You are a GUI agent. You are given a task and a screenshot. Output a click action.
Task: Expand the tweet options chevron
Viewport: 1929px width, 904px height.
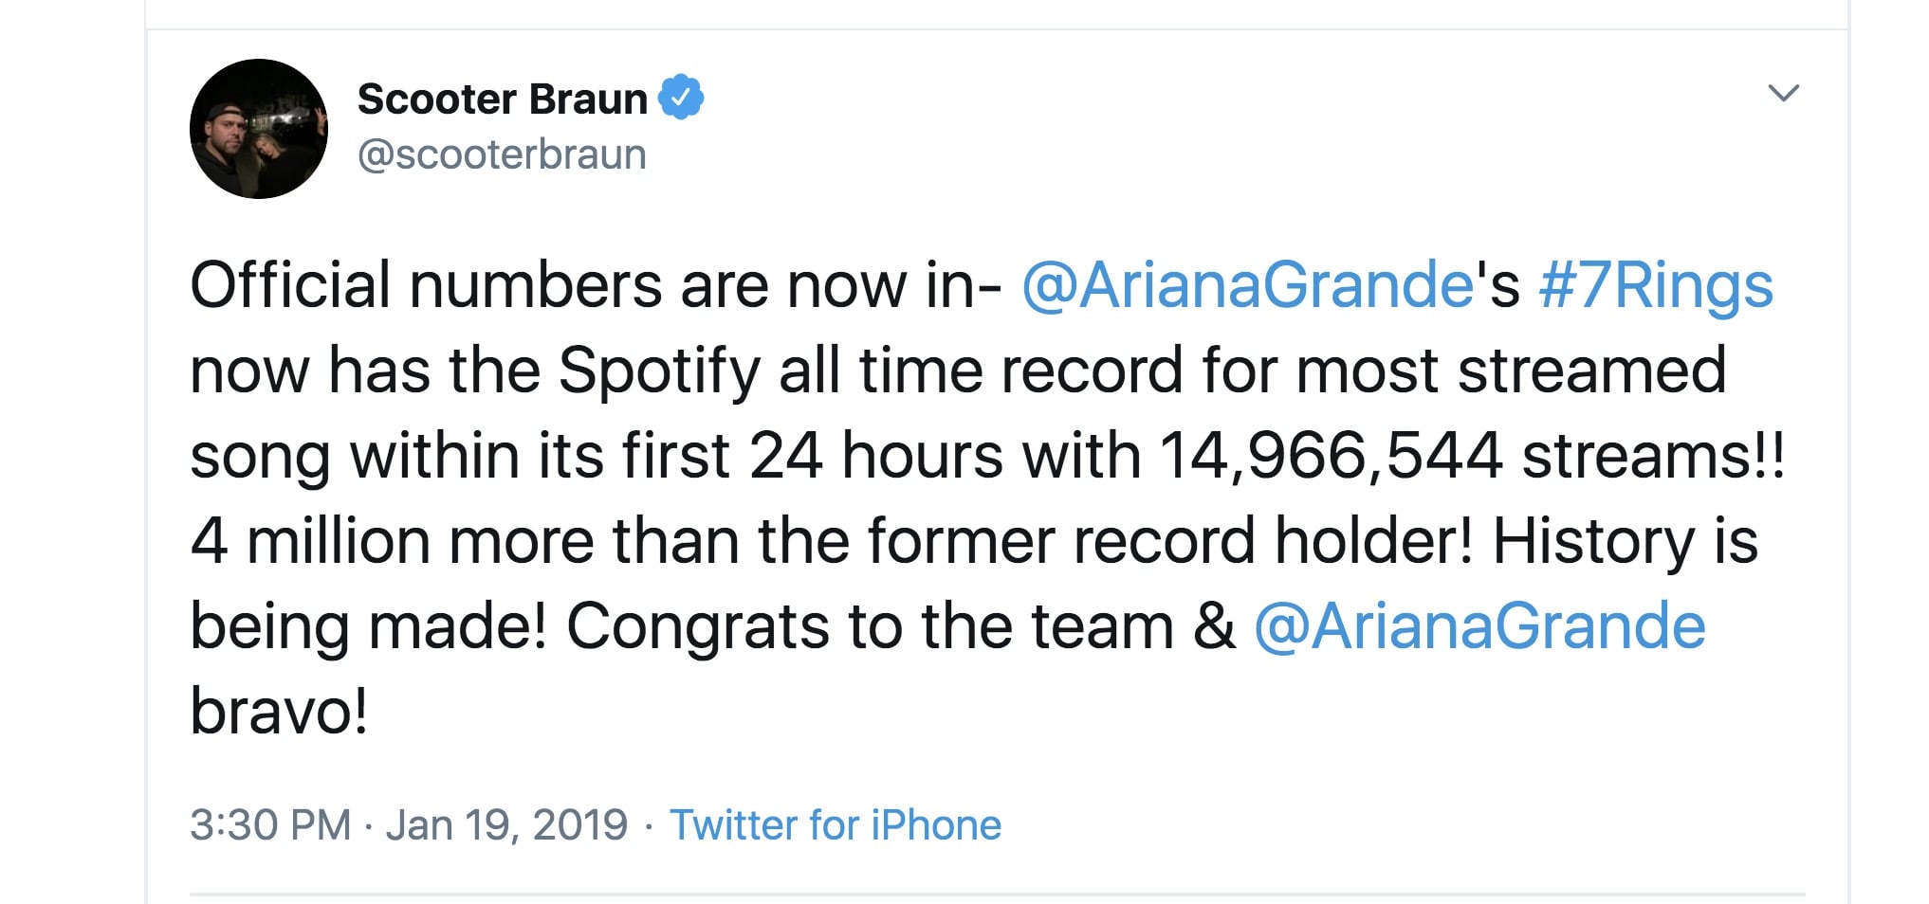tap(1783, 93)
